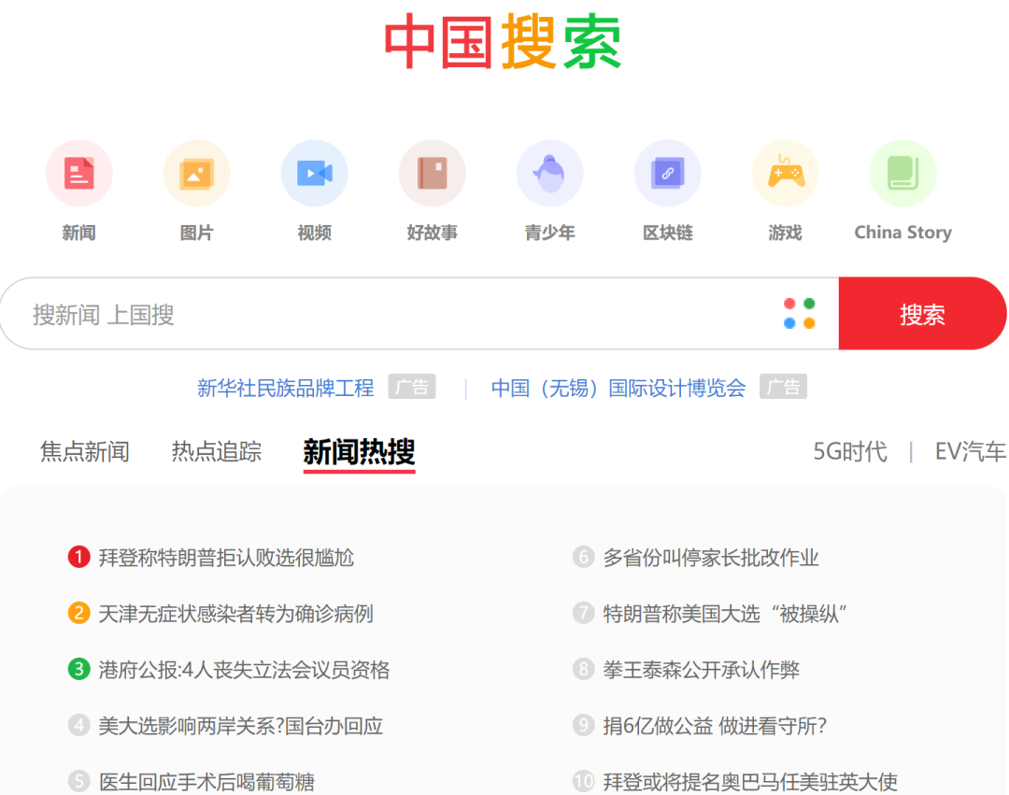Switch to the 焦点新闻 tab
Viewport: 1009px width, 795px height.
click(84, 451)
